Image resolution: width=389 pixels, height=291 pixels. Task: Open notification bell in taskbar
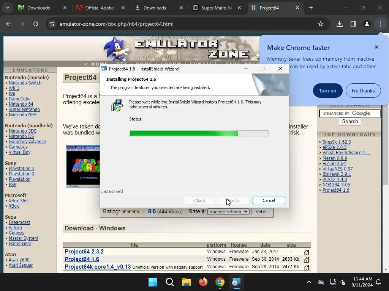(x=379, y=282)
